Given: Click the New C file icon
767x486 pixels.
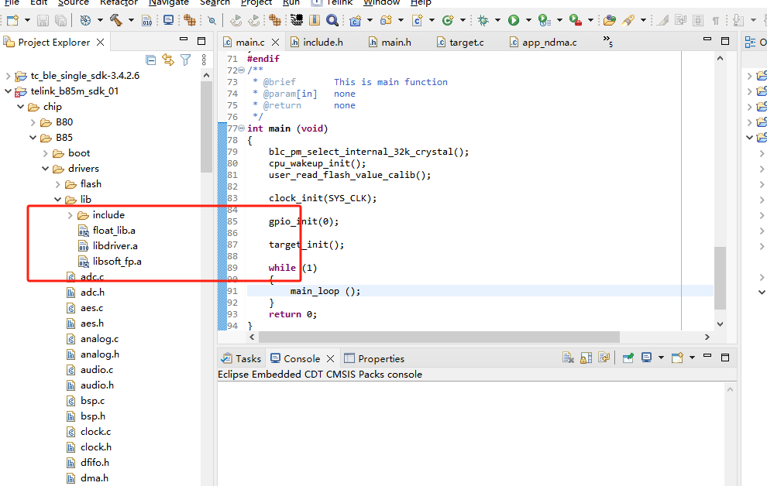Looking at the screenshot, I should pyautogui.click(x=418, y=20).
